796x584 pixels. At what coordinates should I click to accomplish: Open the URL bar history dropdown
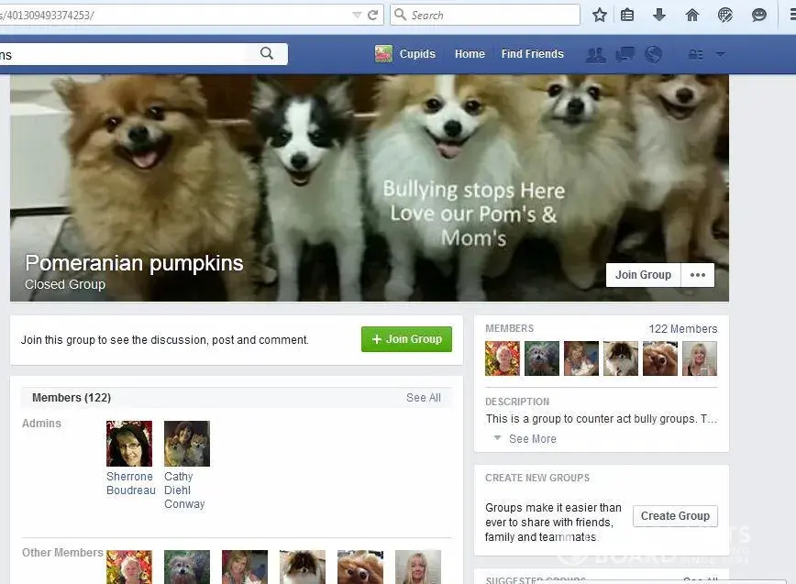click(x=357, y=15)
